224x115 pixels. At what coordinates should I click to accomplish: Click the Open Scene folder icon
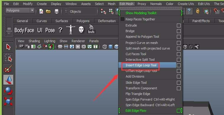[x=48, y=11]
